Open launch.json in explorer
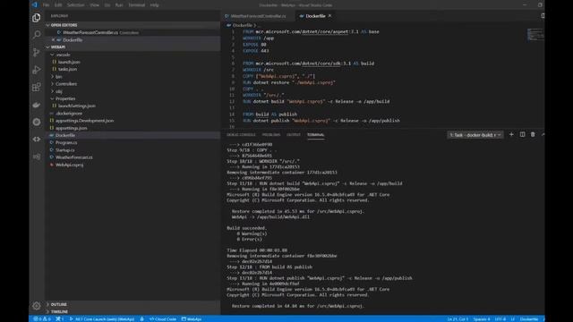This screenshot has height=322, width=573. [x=69, y=62]
